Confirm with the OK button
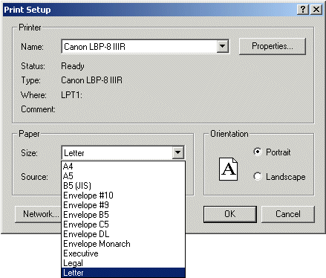326x278 pixels. (x=230, y=214)
